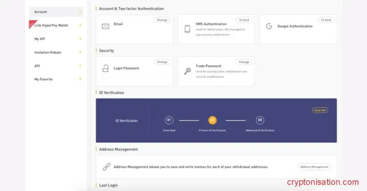The width and height of the screenshot is (367, 191).
Task: Click the Google Authentication G icon
Action: 269,26
